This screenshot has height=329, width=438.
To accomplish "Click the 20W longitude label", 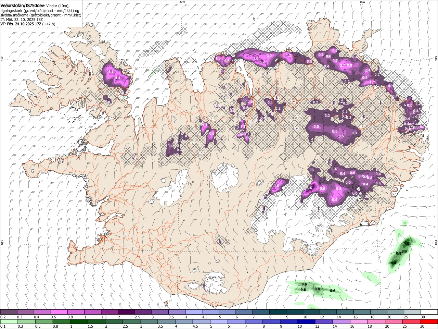I will pyautogui.click(x=182, y=2).
